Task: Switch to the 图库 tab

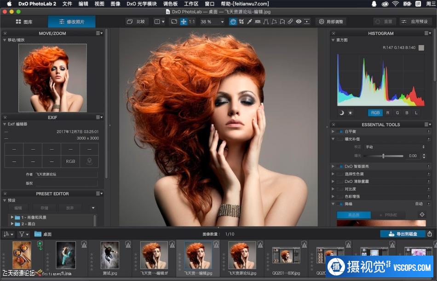Action: pos(24,22)
